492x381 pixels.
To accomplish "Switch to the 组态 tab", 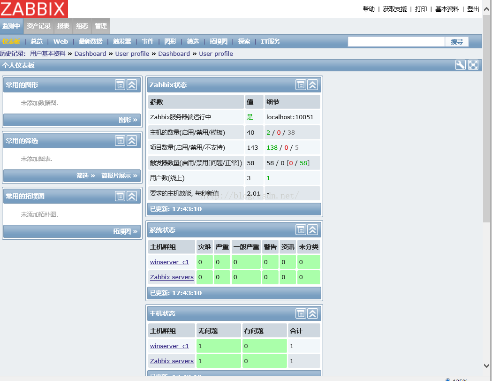I will click(82, 26).
